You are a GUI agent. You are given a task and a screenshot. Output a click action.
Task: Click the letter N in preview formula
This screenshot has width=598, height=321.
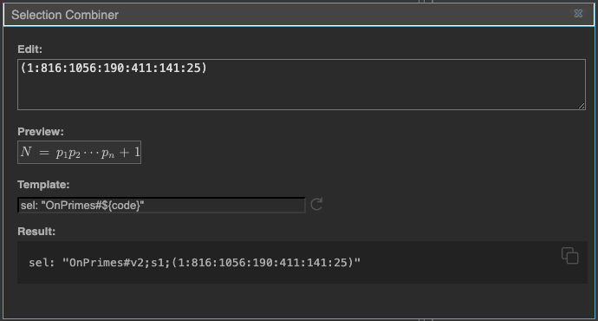click(x=26, y=152)
